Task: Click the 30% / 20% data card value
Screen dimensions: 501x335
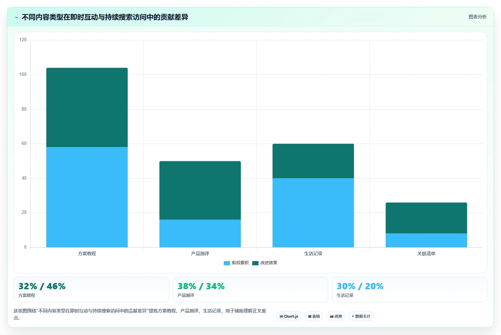Action: tap(360, 286)
